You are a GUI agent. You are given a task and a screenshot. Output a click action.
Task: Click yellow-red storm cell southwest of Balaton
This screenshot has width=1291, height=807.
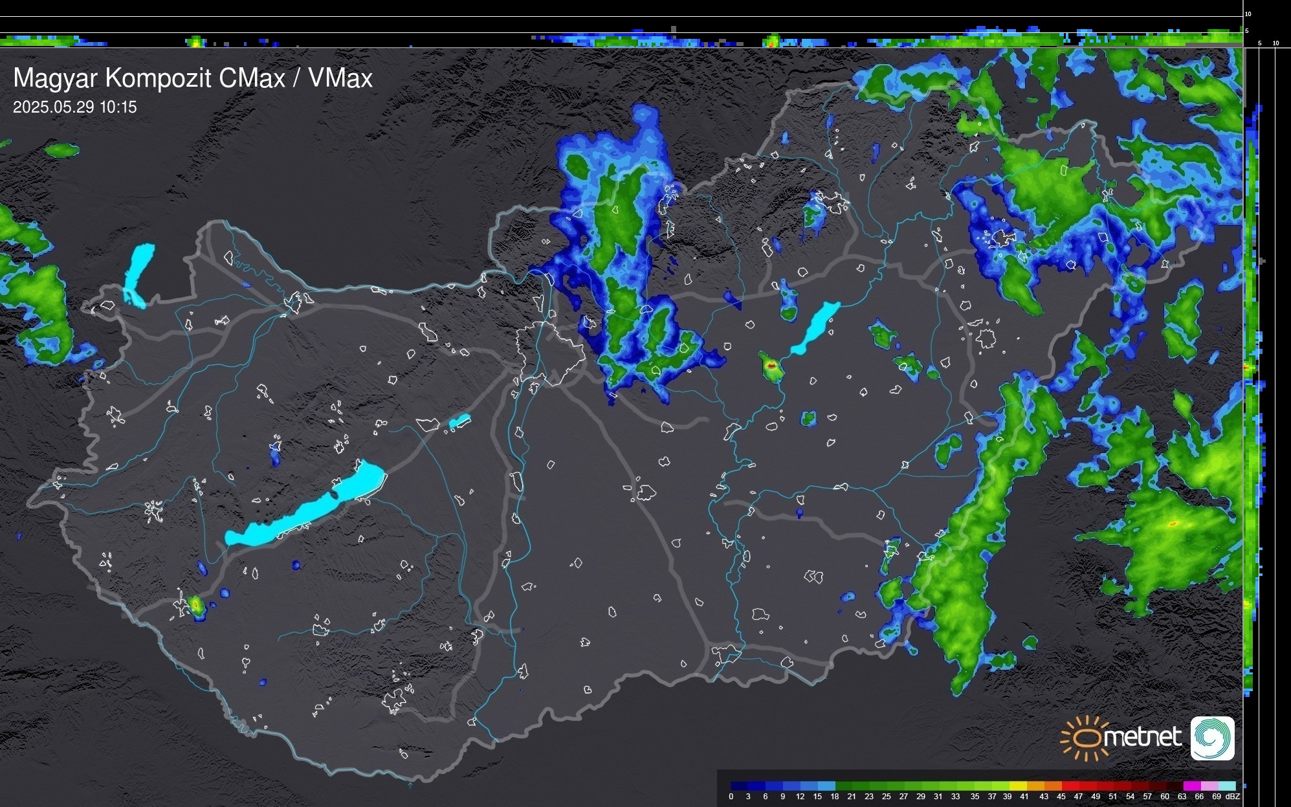pos(195,605)
